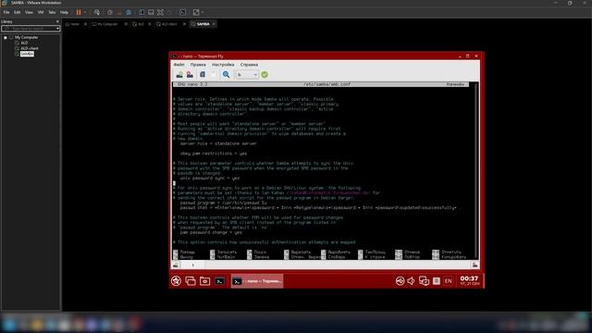The image size is (592, 333).
Task: Open the snapshot manager icon
Action: pos(129,12)
